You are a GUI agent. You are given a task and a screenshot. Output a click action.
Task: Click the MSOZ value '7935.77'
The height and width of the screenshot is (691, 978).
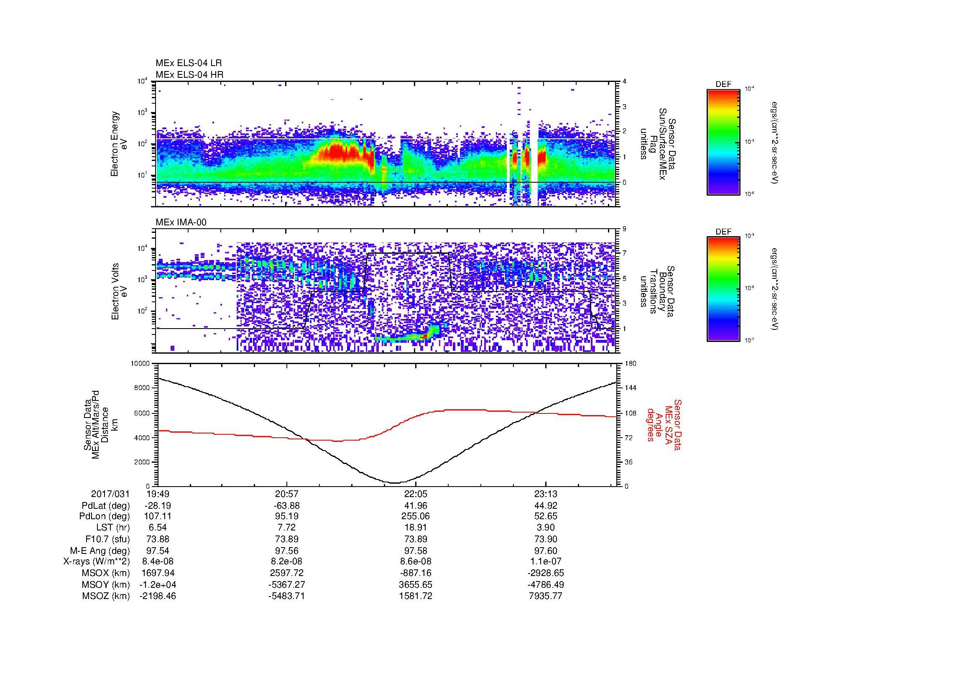[x=546, y=596]
